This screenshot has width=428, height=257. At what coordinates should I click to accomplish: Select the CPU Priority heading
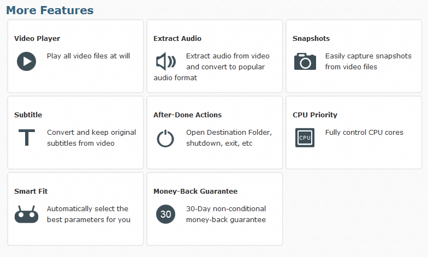pos(315,115)
